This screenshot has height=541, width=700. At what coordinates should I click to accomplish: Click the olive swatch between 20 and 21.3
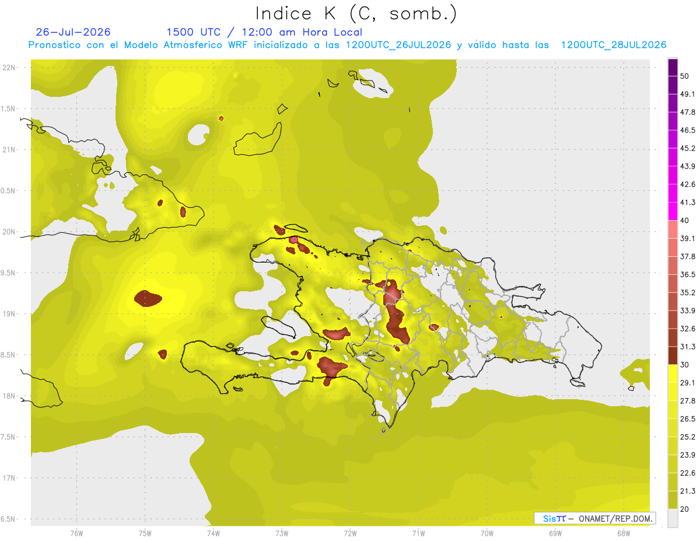coord(673,500)
